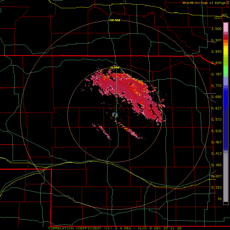Click the 1.000 scale value
This screenshot has width=230, height=230.
pos(216,29)
